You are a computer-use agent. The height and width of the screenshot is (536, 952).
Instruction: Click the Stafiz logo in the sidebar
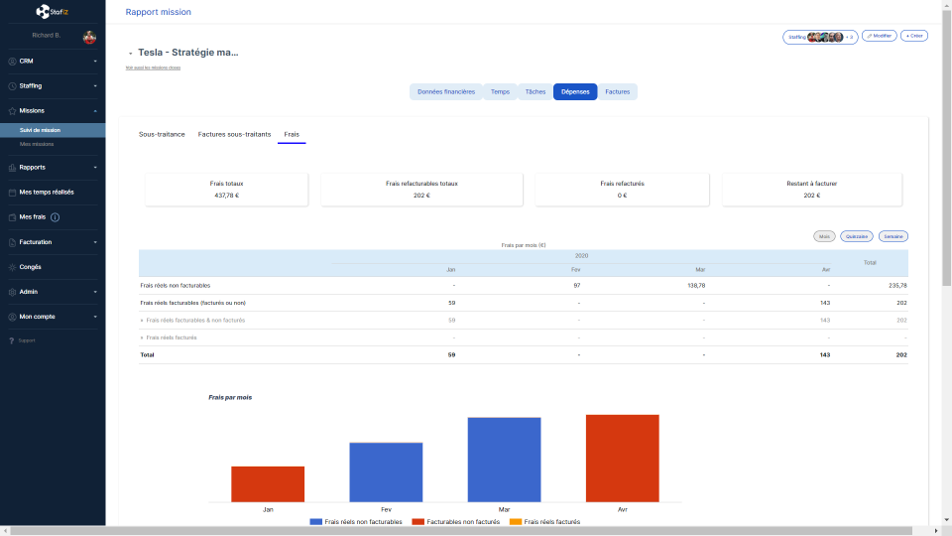pyautogui.click(x=53, y=12)
